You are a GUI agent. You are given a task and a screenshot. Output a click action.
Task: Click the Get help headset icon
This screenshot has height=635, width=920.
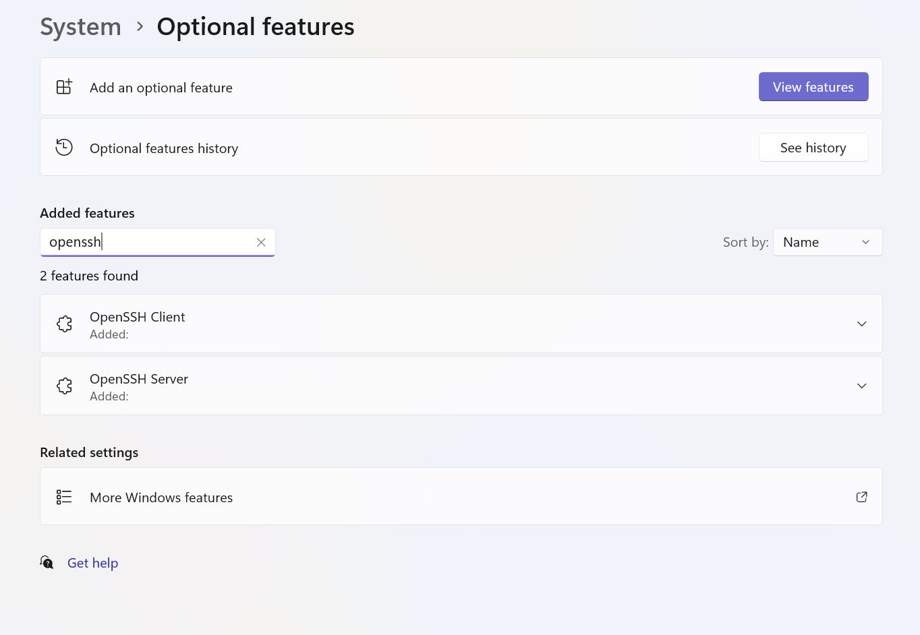(47, 562)
